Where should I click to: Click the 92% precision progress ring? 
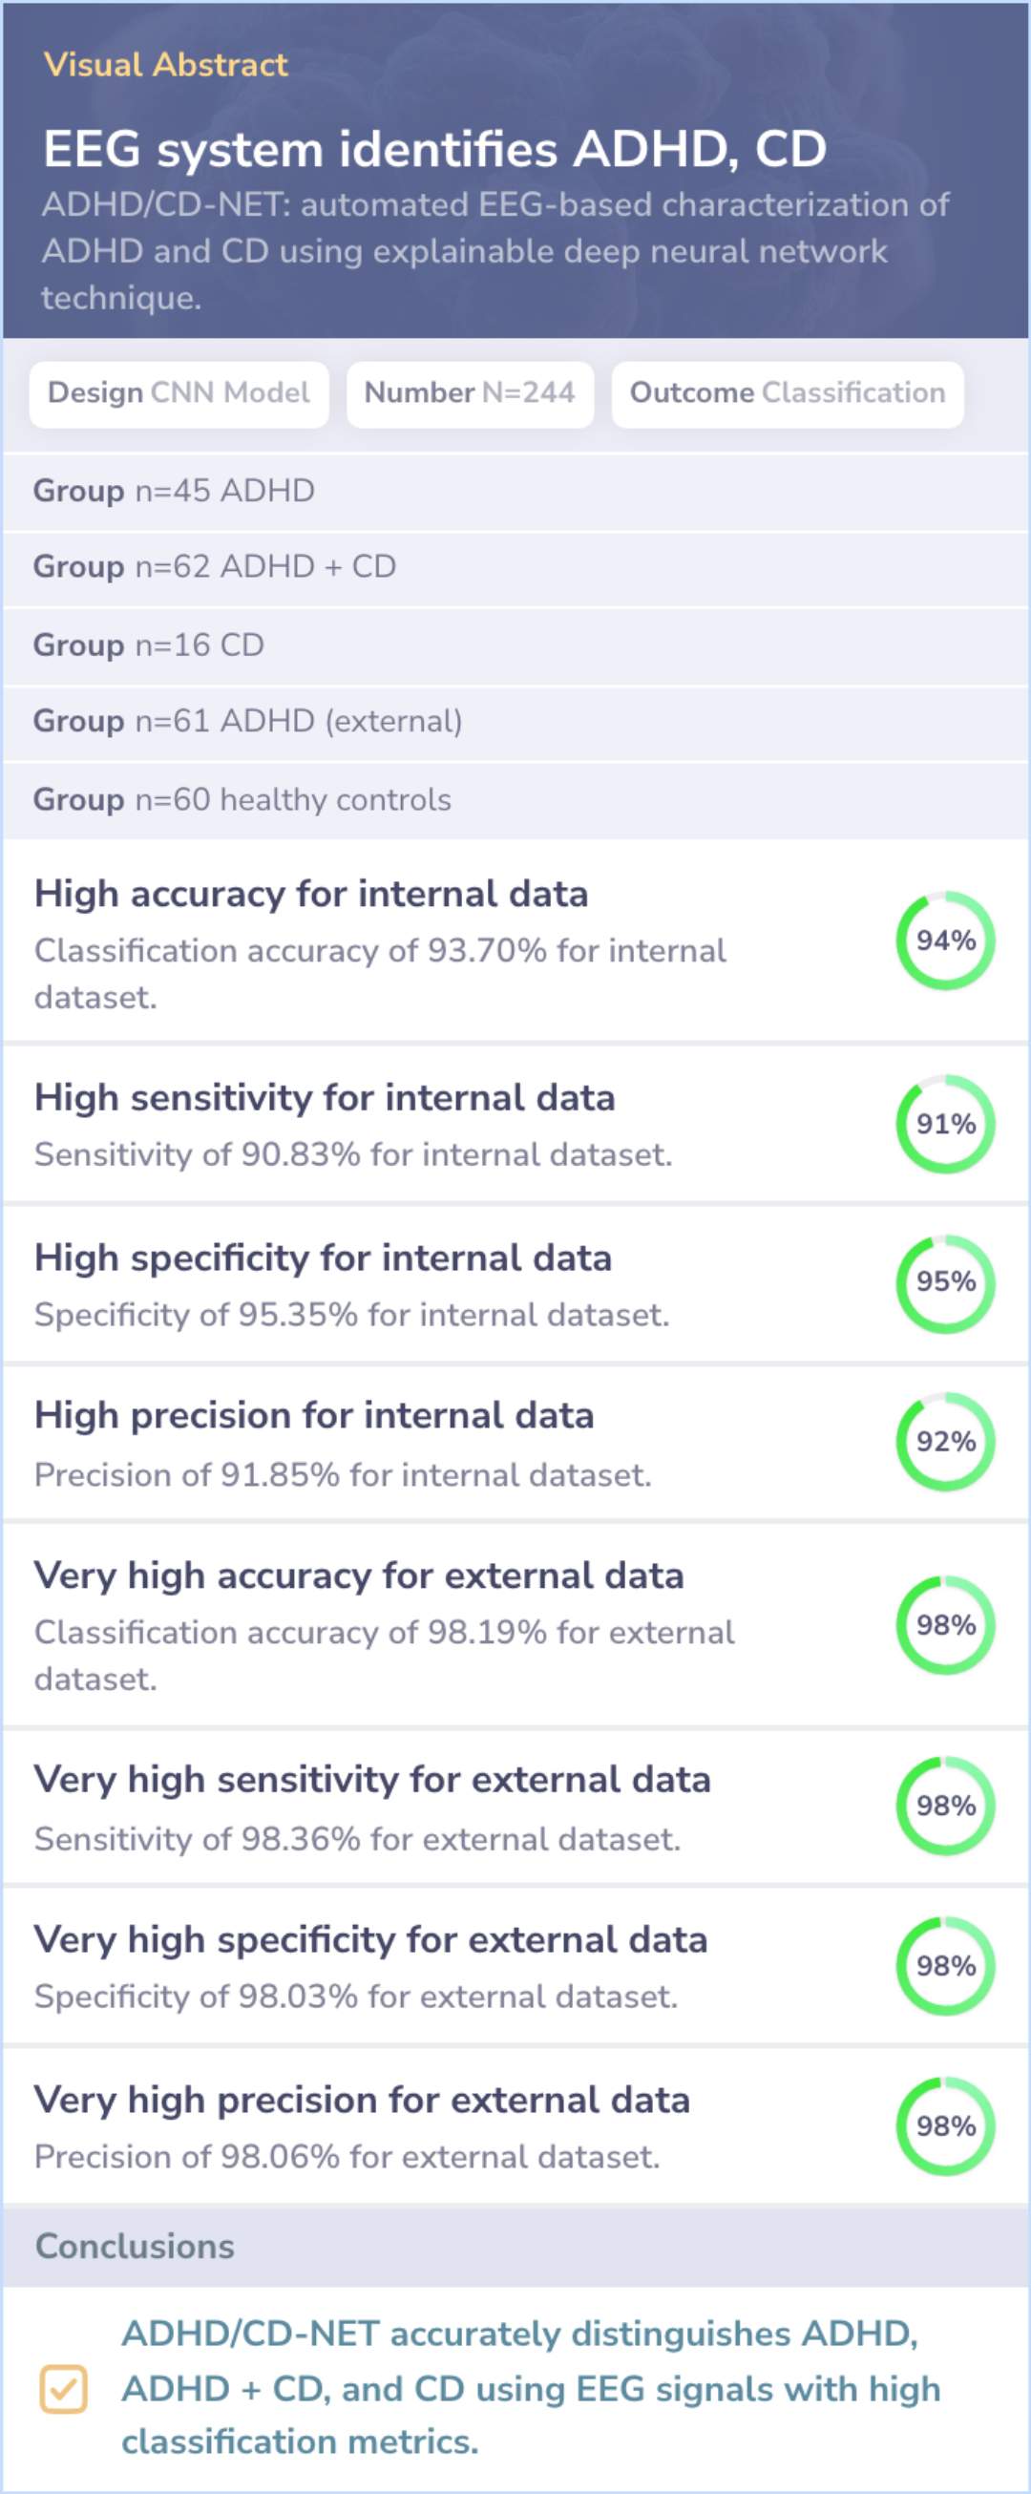tap(945, 1442)
